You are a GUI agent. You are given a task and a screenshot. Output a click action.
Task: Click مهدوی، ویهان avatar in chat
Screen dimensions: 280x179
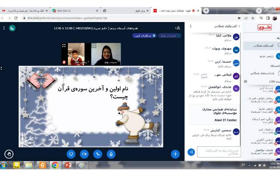click(236, 50)
